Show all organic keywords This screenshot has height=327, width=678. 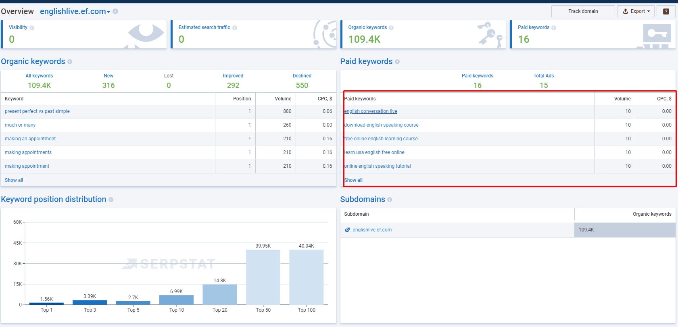tap(14, 180)
